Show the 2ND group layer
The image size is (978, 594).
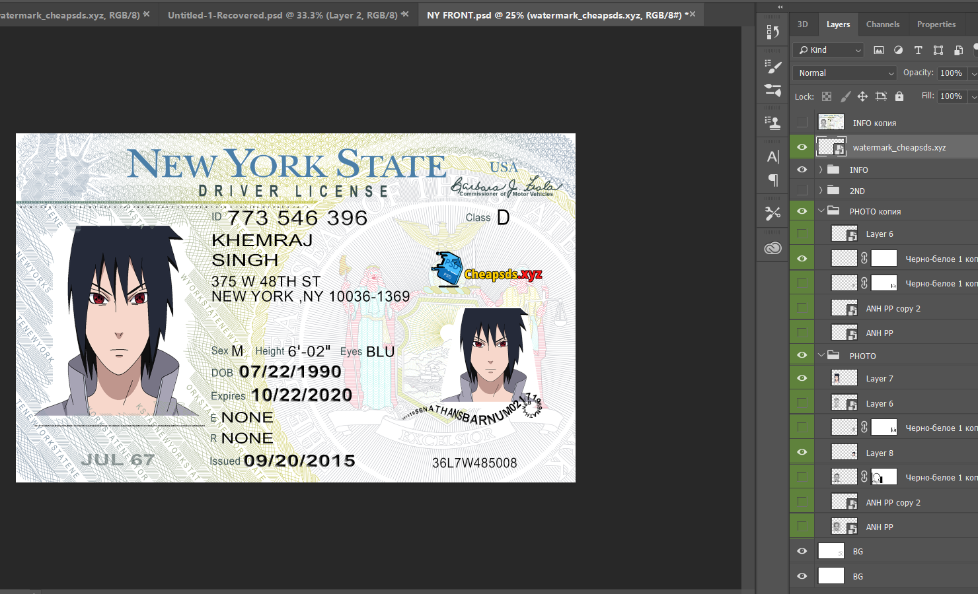802,191
